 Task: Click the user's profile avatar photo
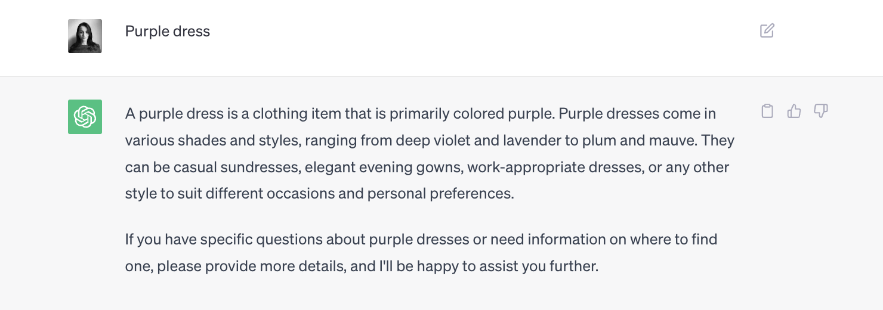pos(85,36)
